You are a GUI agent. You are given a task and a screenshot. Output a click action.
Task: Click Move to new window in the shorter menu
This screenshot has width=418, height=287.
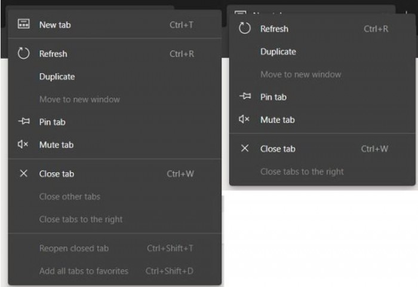[300, 74]
